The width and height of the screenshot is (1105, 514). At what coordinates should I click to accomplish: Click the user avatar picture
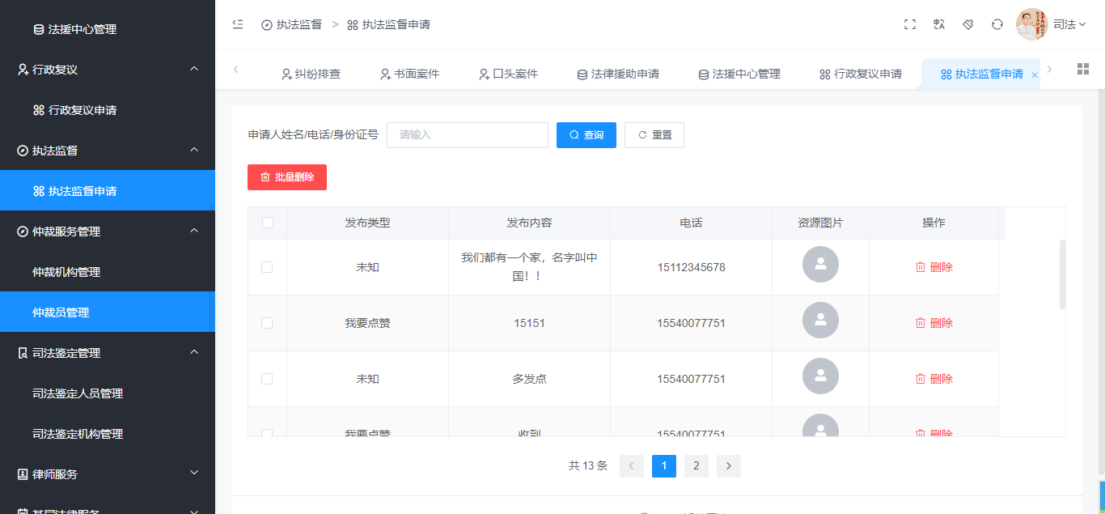(x=1031, y=24)
